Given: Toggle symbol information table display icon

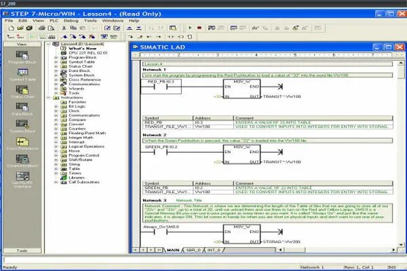Looking at the screenshot, I should (52, 37).
